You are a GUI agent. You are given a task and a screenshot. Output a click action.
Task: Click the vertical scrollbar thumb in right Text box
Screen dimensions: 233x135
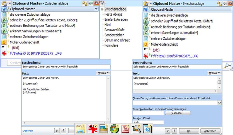tap(219, 82)
